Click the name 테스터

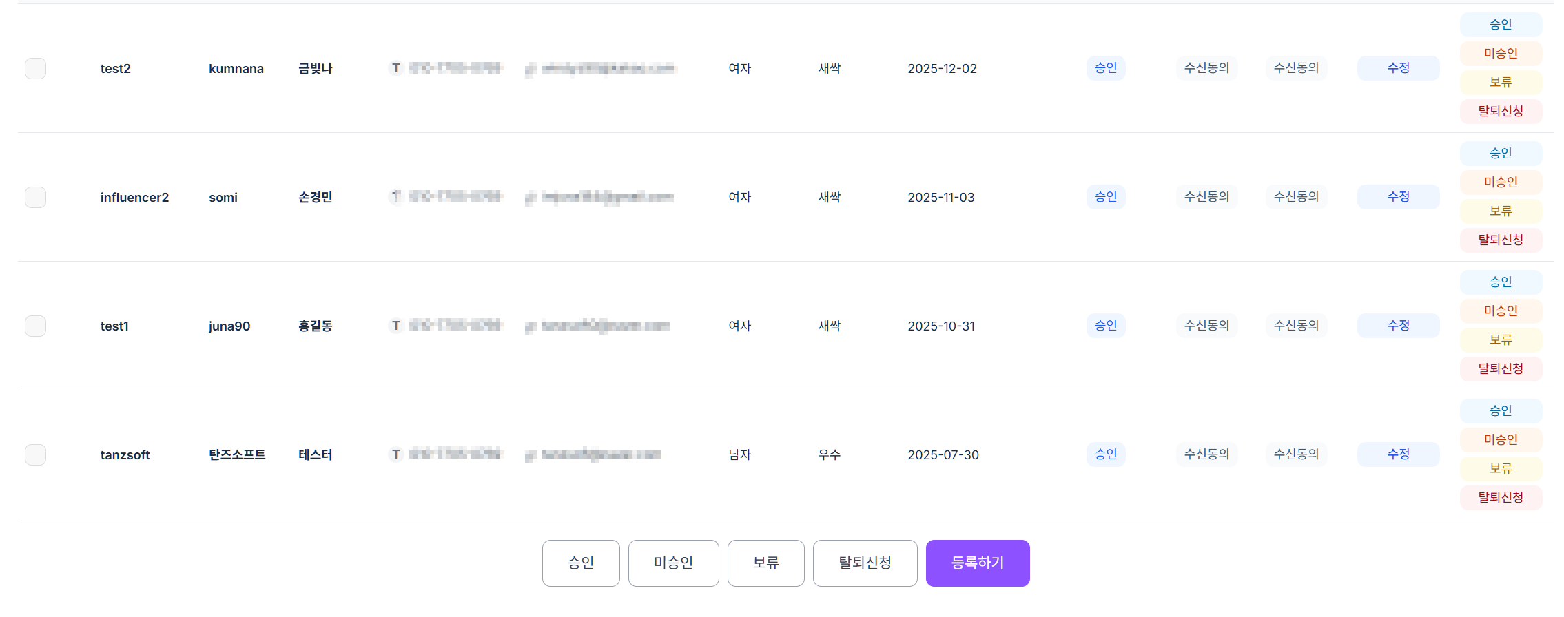[x=316, y=454]
